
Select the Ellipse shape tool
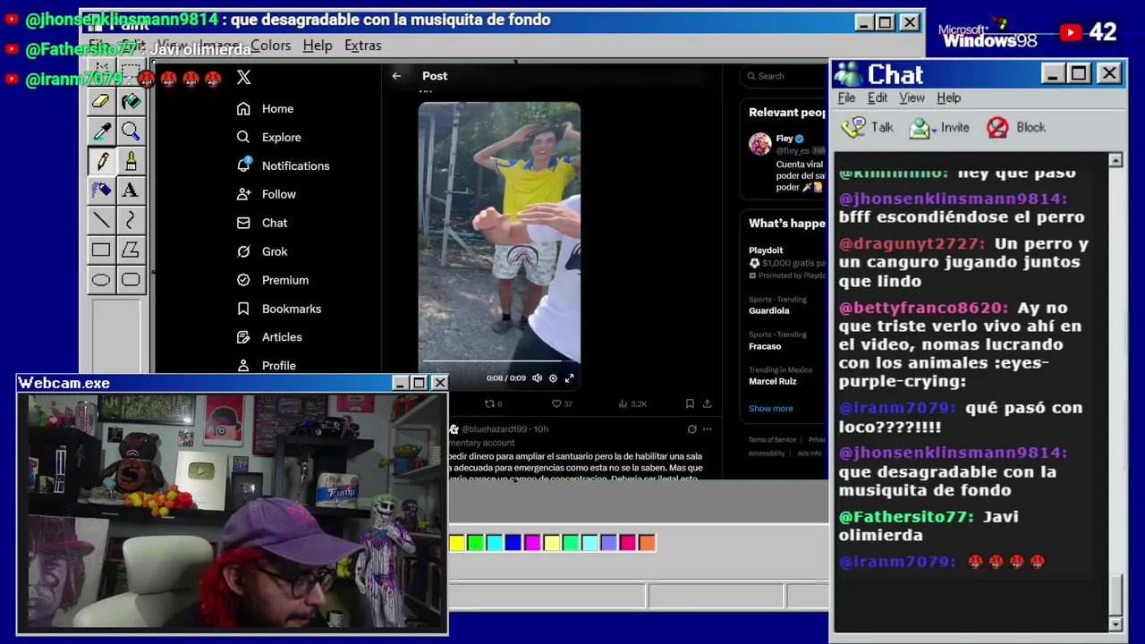tap(101, 280)
